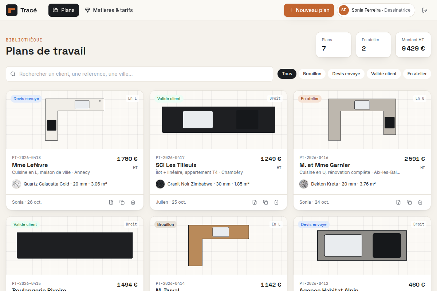Delete the Mme Lefèvre plan
437x291 pixels.
coord(133,202)
